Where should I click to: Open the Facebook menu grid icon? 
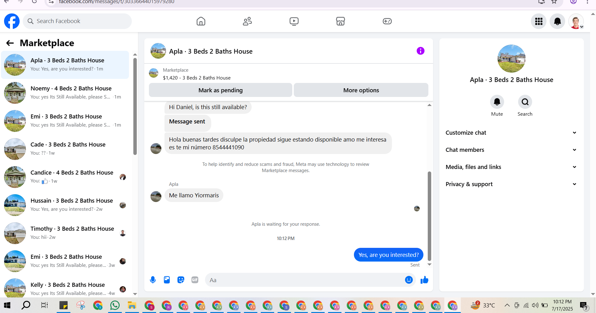point(539,21)
